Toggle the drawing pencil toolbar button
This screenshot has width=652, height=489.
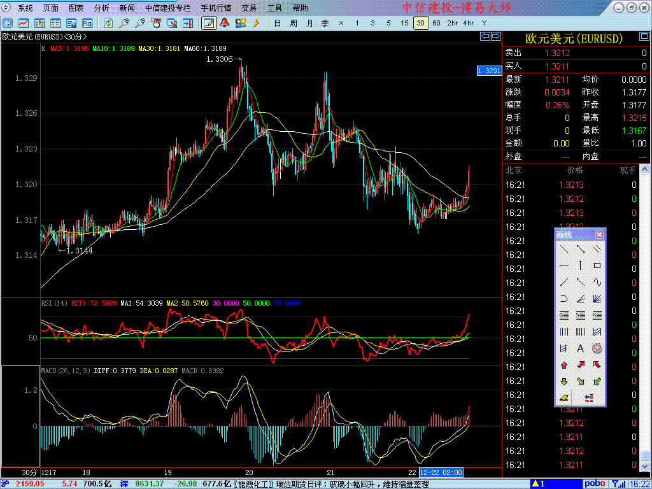point(208,23)
